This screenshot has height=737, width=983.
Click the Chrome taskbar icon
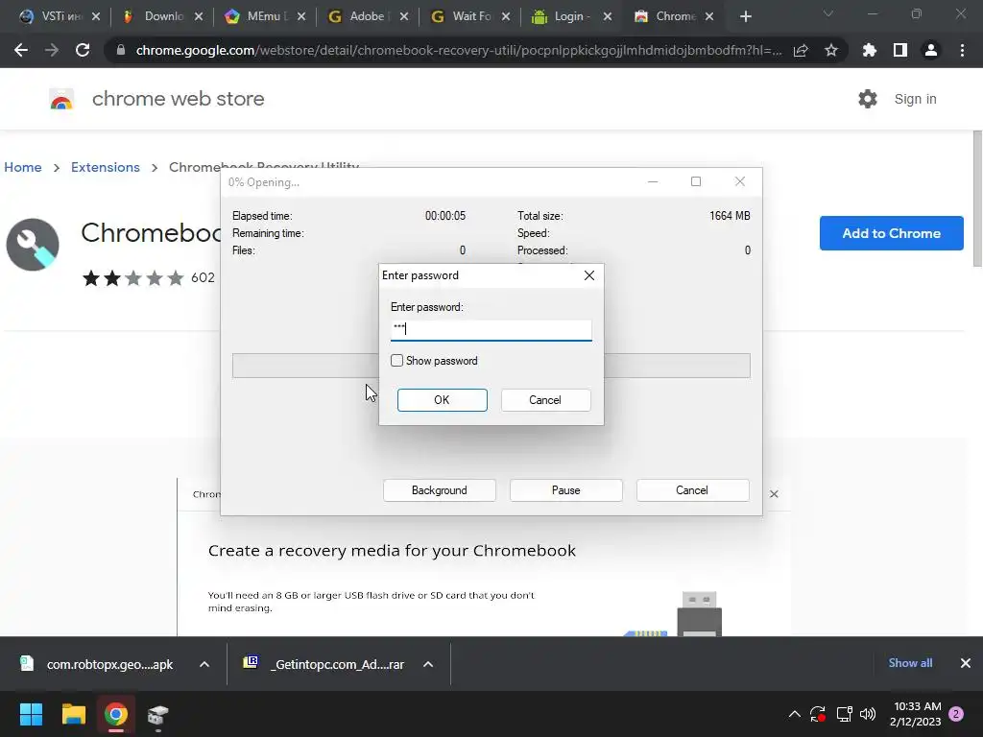tap(116, 714)
